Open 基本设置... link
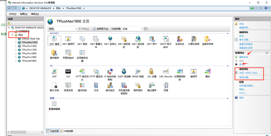 (x=245, y=40)
